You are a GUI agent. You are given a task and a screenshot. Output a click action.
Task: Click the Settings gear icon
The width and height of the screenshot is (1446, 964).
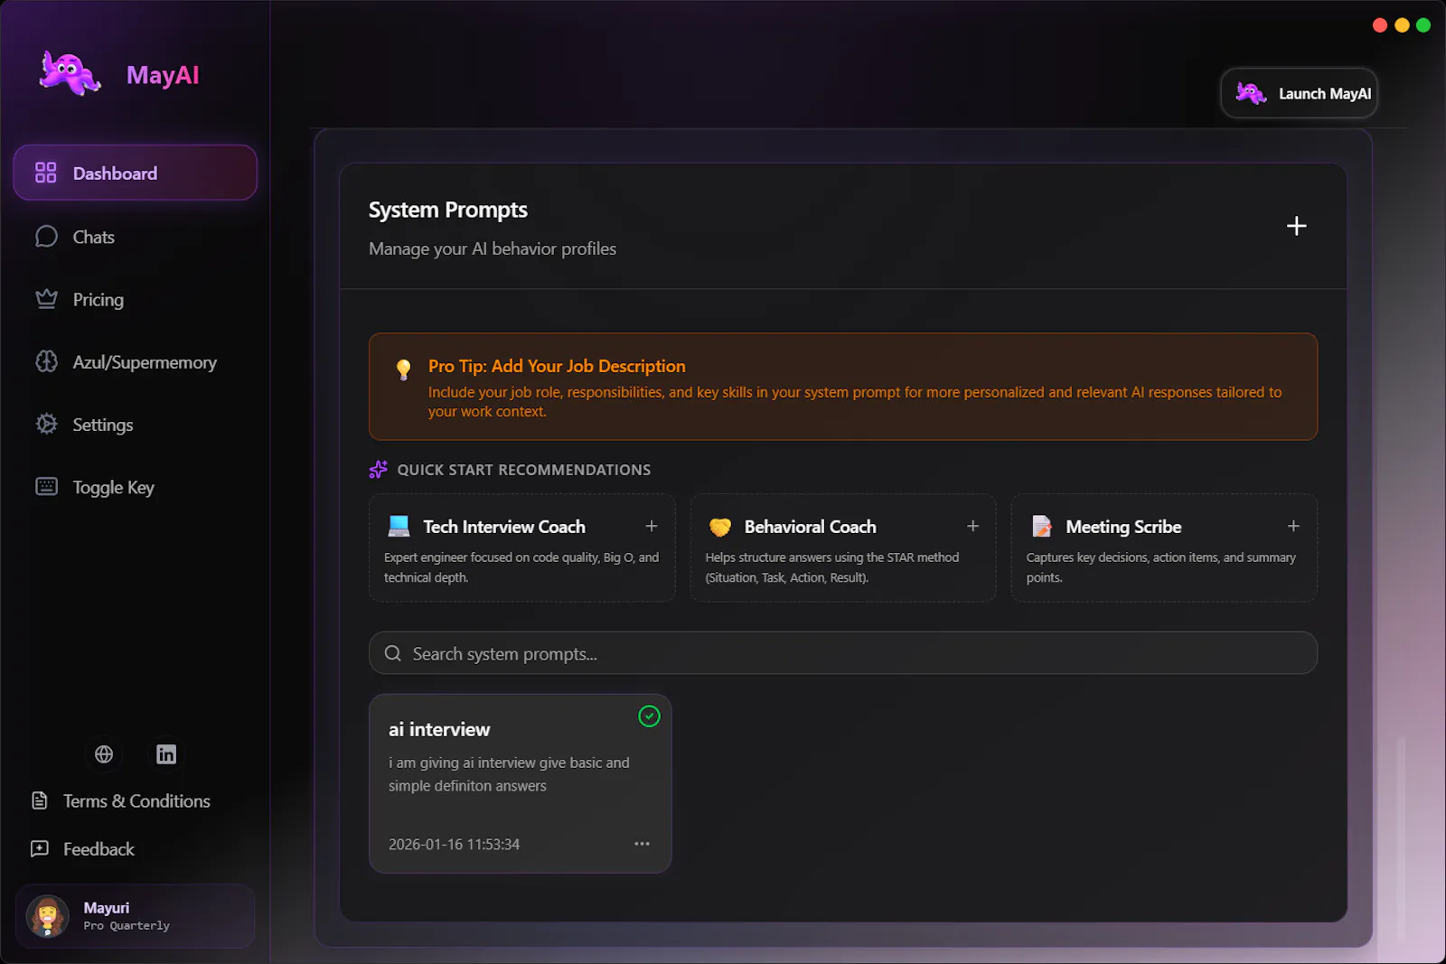46,424
